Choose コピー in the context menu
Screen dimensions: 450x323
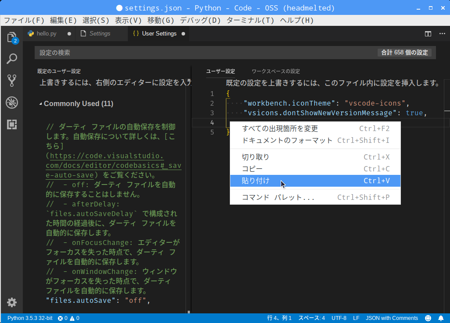tap(315, 169)
